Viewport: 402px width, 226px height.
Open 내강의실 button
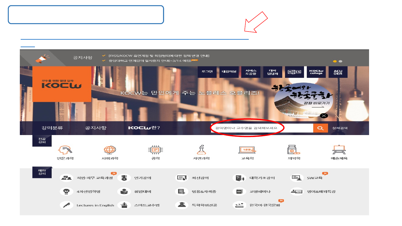point(229,72)
